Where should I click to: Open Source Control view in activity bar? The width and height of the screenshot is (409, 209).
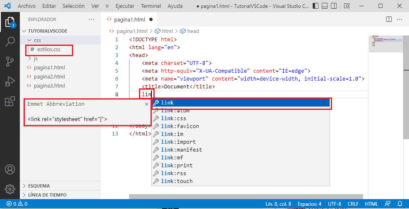[x=10, y=62]
